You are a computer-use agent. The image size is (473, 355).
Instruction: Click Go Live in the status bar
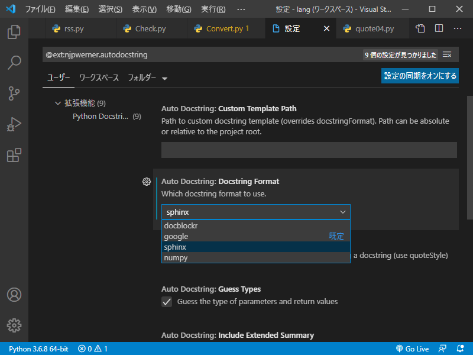[x=412, y=349]
